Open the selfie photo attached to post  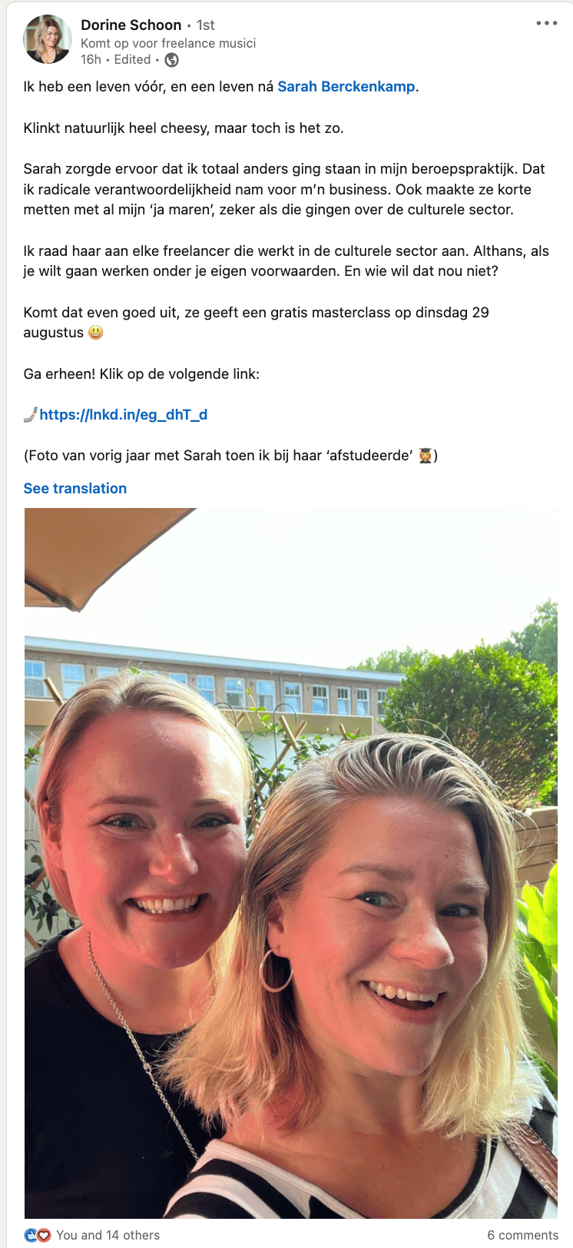[x=291, y=863]
